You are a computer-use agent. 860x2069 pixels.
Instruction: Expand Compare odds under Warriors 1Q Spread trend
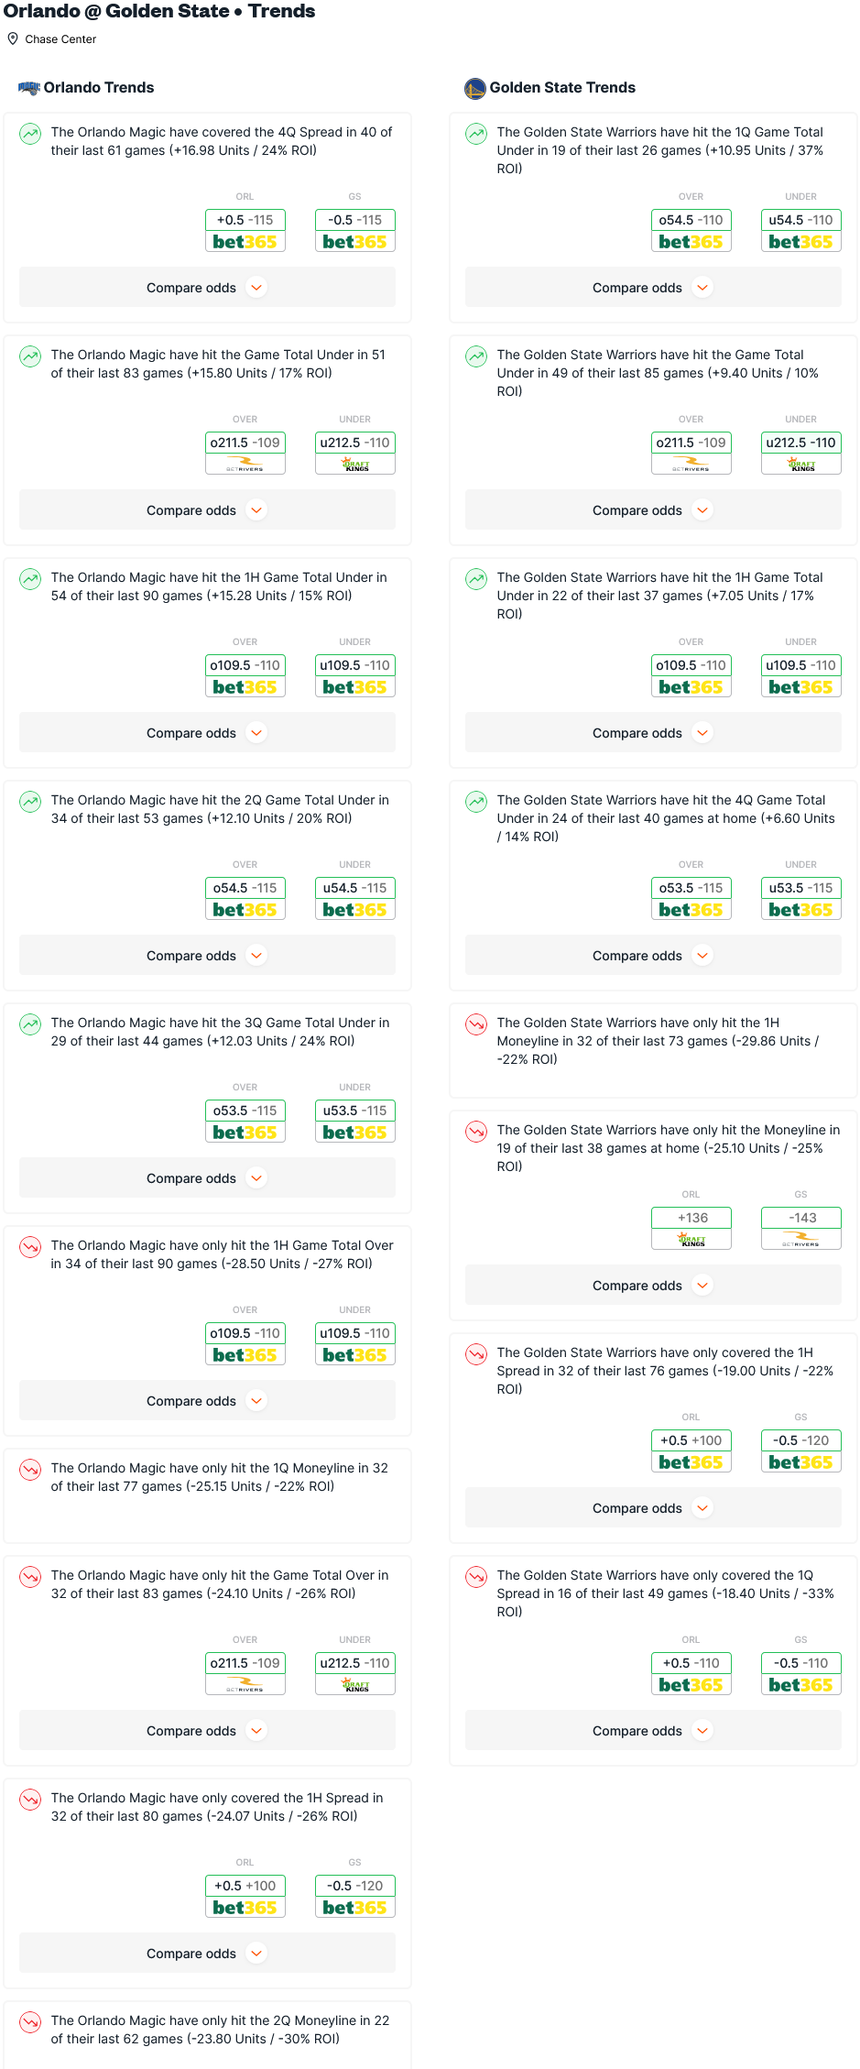click(653, 1731)
